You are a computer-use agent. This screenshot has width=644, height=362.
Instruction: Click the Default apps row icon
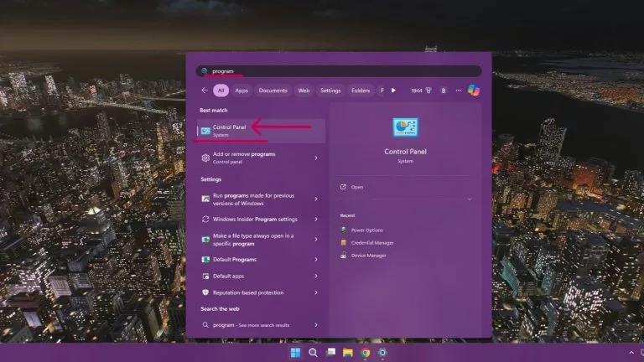click(x=205, y=277)
